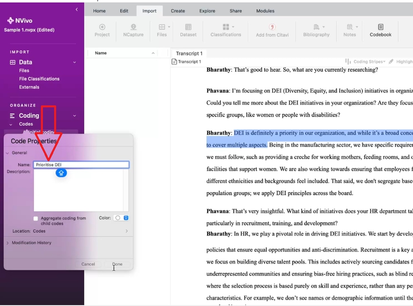Select Codes in the sidebar
The width and height of the screenshot is (413, 306).
tap(26, 124)
